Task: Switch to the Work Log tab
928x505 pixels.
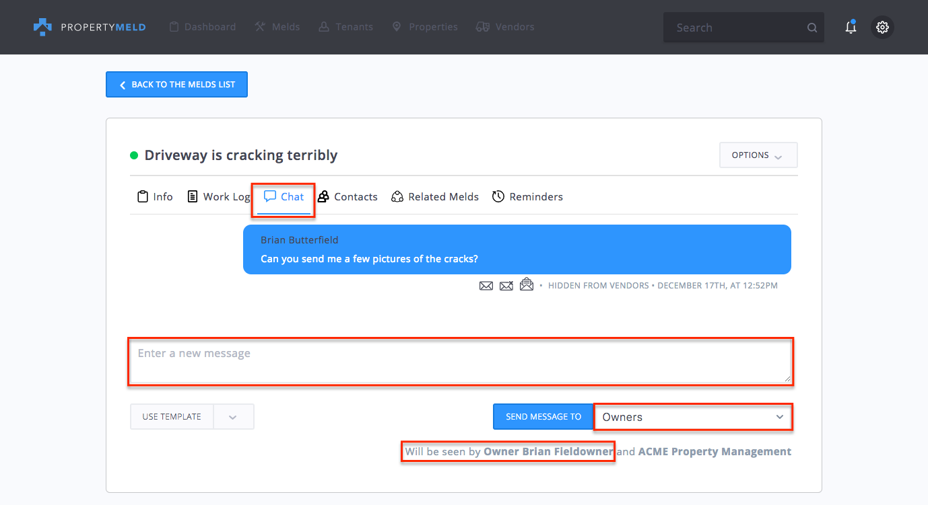Action: 219,197
